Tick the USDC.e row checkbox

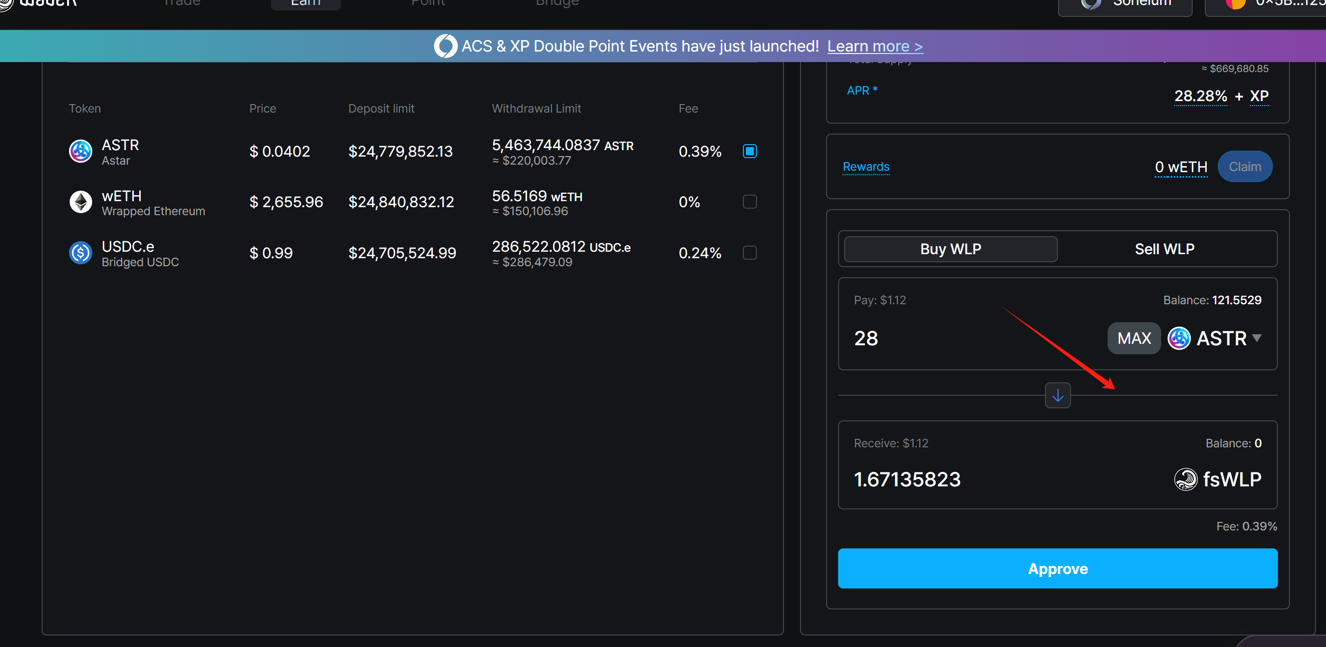tap(749, 253)
